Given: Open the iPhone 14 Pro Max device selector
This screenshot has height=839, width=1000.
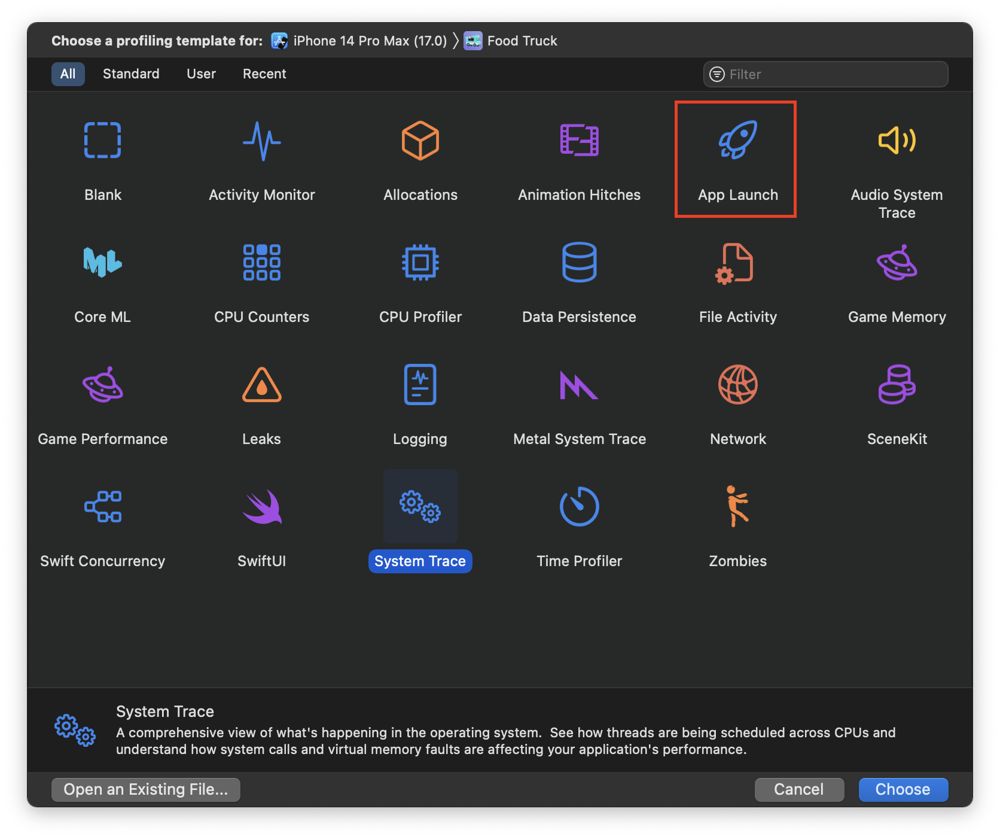Looking at the screenshot, I should (x=359, y=41).
